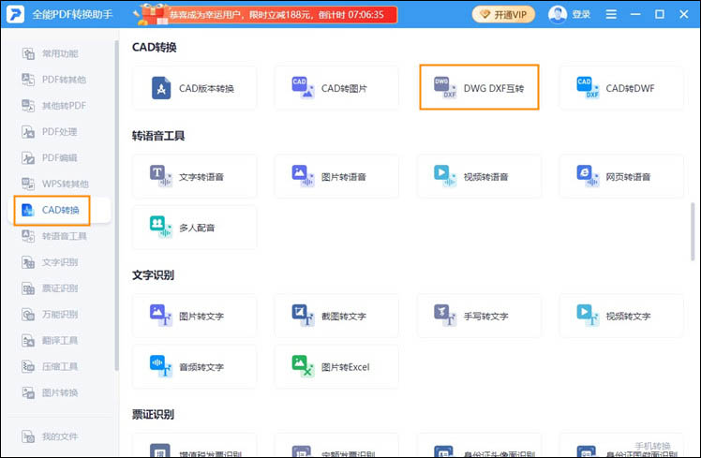Open 视频转文字 tool

coord(621,316)
